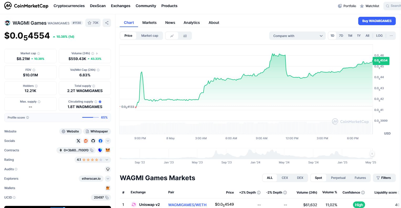Open the Compare with dropdown
401x208 pixels.
click(x=297, y=36)
